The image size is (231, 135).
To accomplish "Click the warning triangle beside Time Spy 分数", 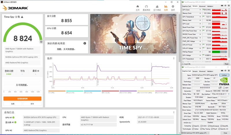I will (x=22, y=17).
